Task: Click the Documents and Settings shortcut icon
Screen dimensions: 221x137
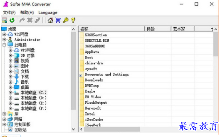Action: point(82,75)
